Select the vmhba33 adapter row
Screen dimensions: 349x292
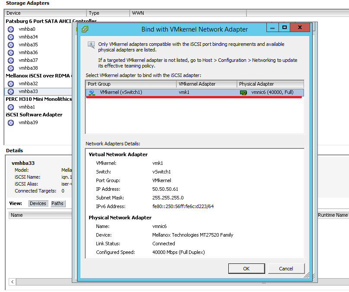pyautogui.click(x=28, y=92)
